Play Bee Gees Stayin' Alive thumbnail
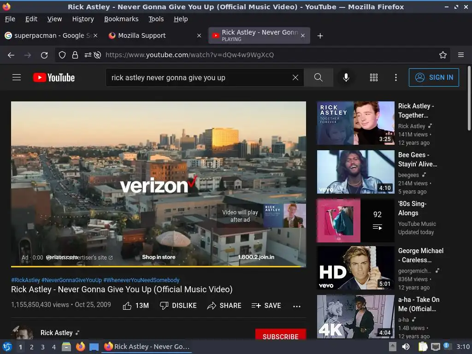The height and width of the screenshot is (354, 472). pyautogui.click(x=355, y=172)
